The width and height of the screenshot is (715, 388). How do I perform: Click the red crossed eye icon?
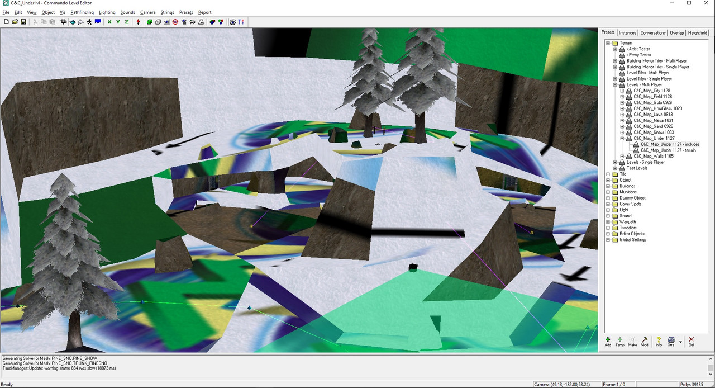tap(175, 22)
